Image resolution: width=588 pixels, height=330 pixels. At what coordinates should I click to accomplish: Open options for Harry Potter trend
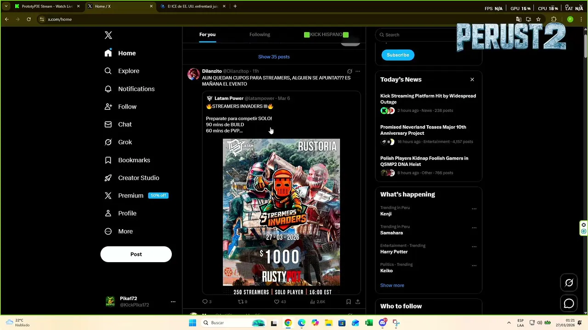point(474,247)
